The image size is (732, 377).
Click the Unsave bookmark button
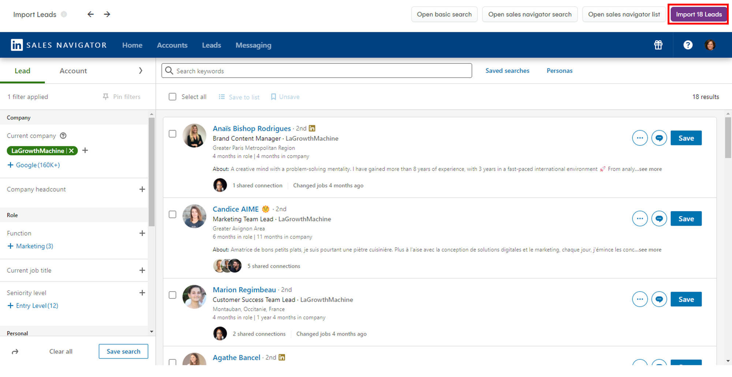point(285,97)
